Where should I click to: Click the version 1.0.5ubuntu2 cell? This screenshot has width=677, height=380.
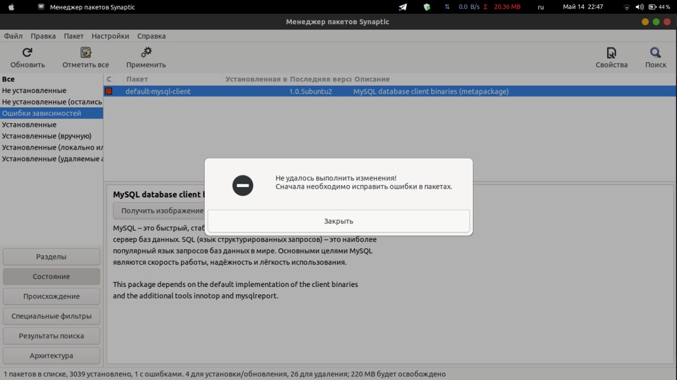(x=310, y=91)
